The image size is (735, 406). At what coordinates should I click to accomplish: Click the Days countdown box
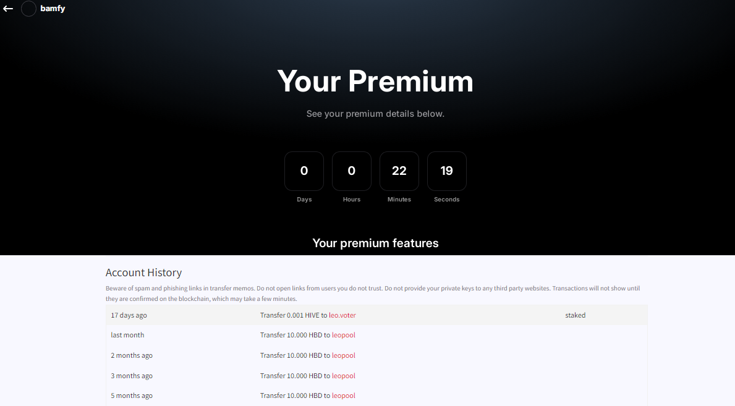pos(304,171)
